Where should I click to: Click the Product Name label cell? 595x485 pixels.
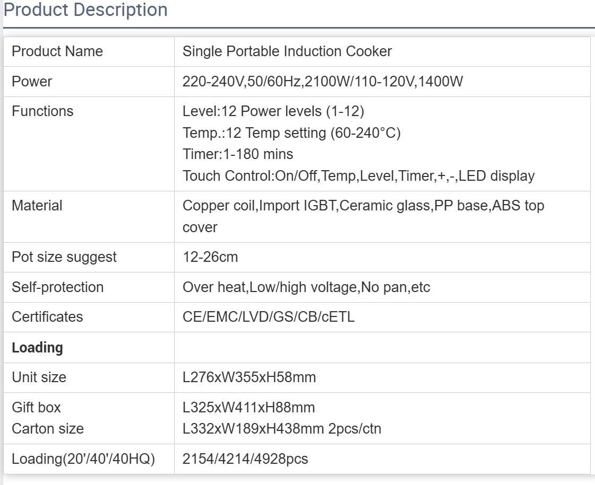[x=57, y=51]
